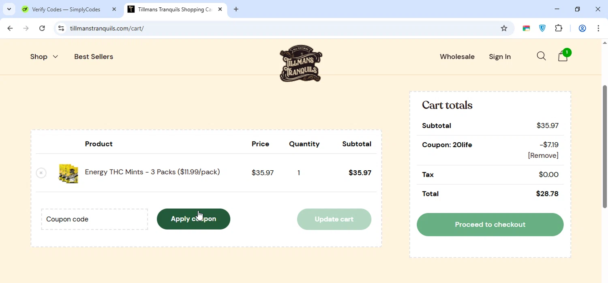
Task: Open the Extensions puzzle icon
Action: [x=559, y=28]
